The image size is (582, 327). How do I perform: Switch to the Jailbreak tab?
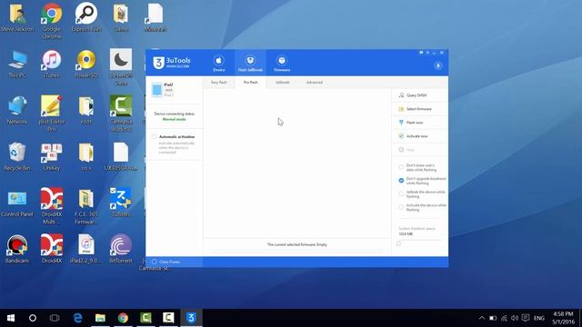282,83
